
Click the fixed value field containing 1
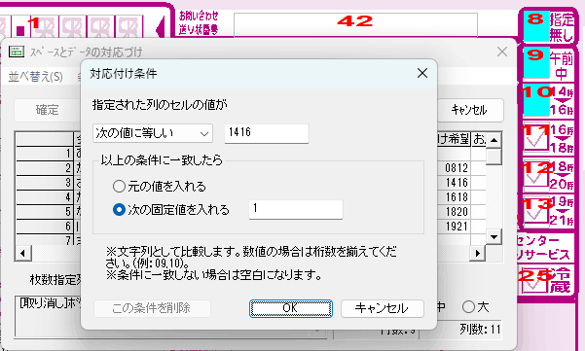click(x=296, y=209)
